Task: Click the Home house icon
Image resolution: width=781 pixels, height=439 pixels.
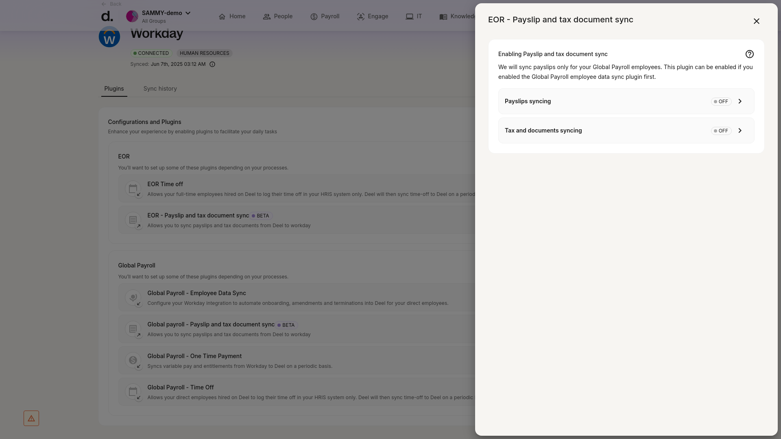Action: (x=222, y=17)
